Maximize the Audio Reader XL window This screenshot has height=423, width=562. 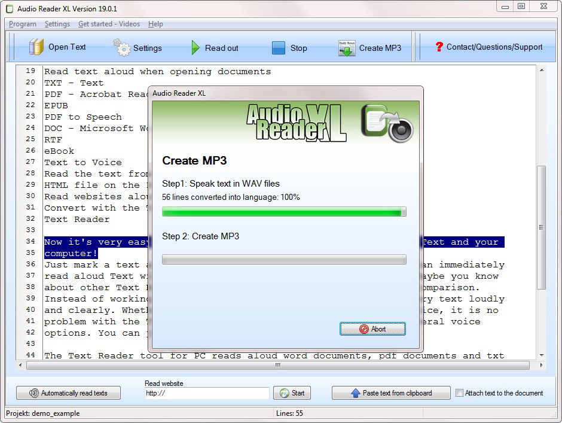pyautogui.click(x=521, y=6)
